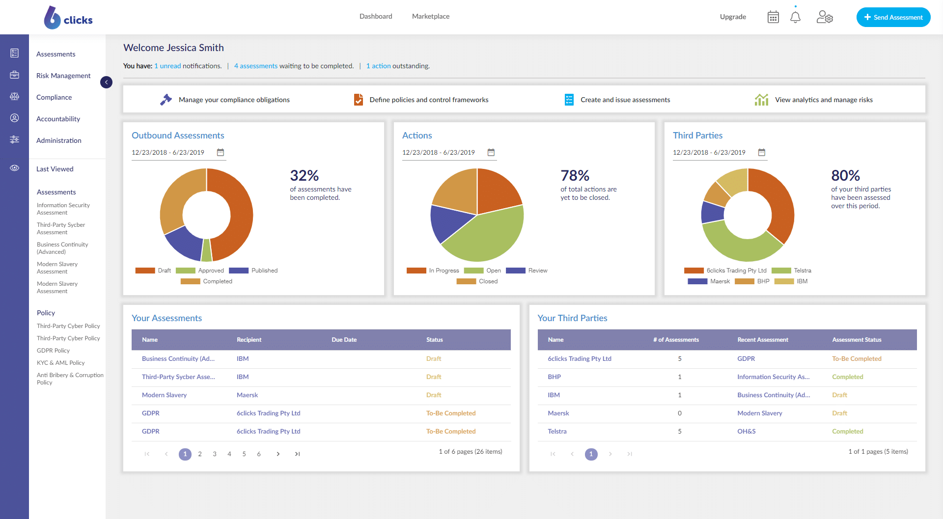
Task: Collapse the sidebar with the chevron button
Action: click(106, 82)
